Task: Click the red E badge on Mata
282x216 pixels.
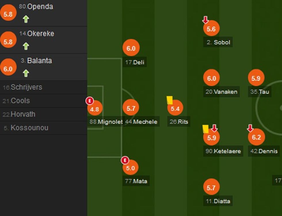Action: tap(125, 160)
